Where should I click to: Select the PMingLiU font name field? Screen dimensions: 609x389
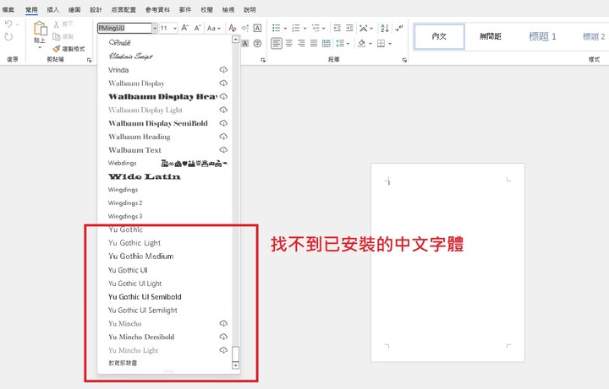(x=124, y=28)
